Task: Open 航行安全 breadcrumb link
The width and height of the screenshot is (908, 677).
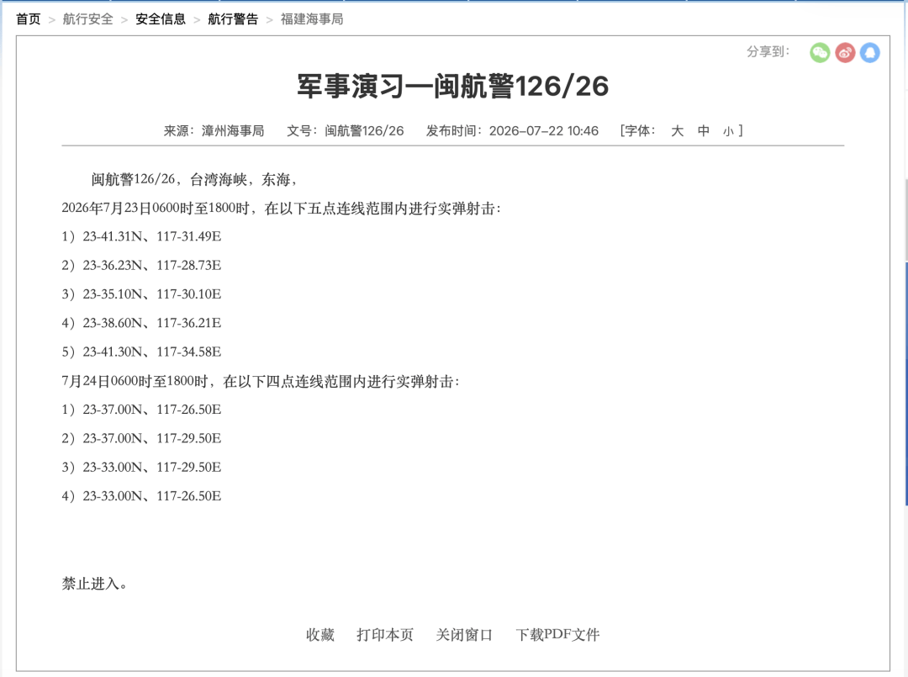Action: (x=88, y=19)
